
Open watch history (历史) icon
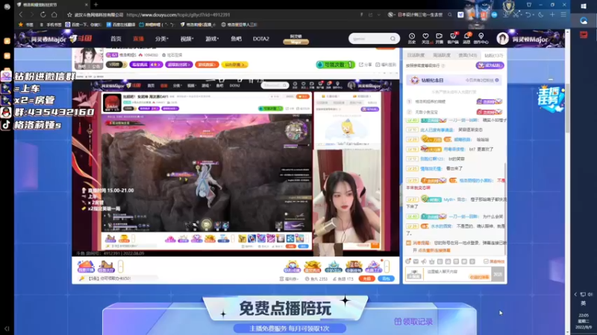tap(412, 39)
